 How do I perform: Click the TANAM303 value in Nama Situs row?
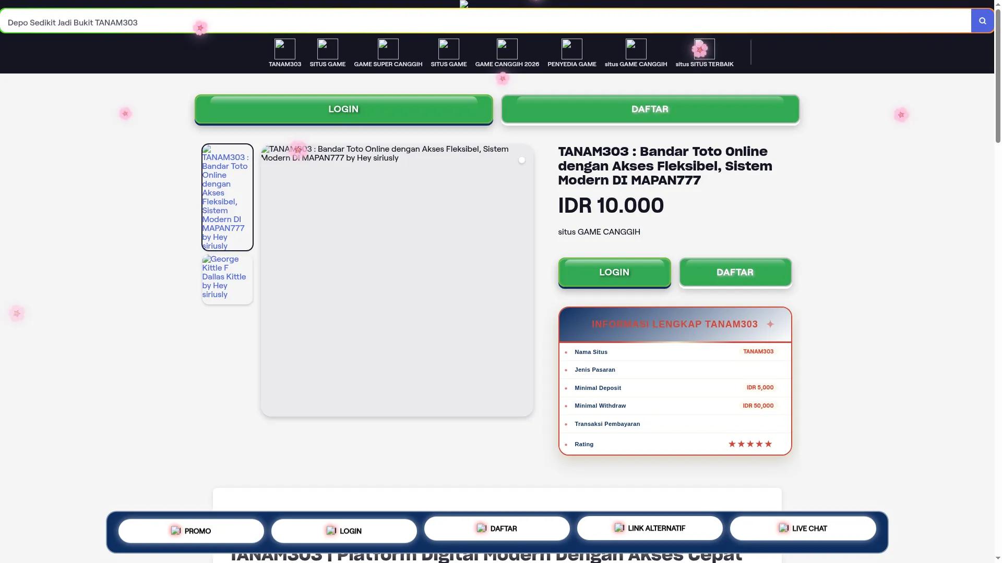tap(758, 352)
